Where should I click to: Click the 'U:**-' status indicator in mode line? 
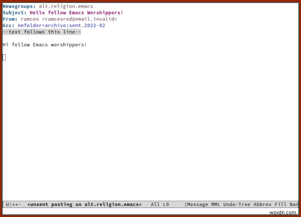point(13,205)
